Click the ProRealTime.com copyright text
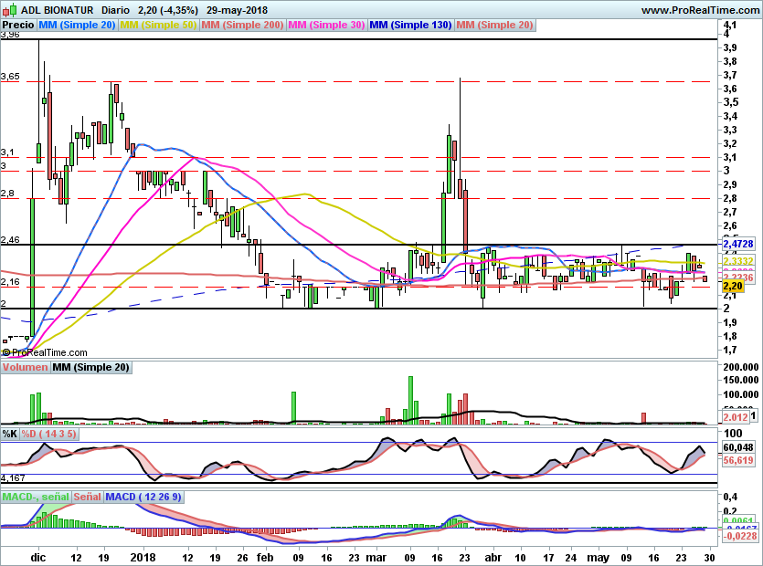The height and width of the screenshot is (566, 763). (x=45, y=352)
